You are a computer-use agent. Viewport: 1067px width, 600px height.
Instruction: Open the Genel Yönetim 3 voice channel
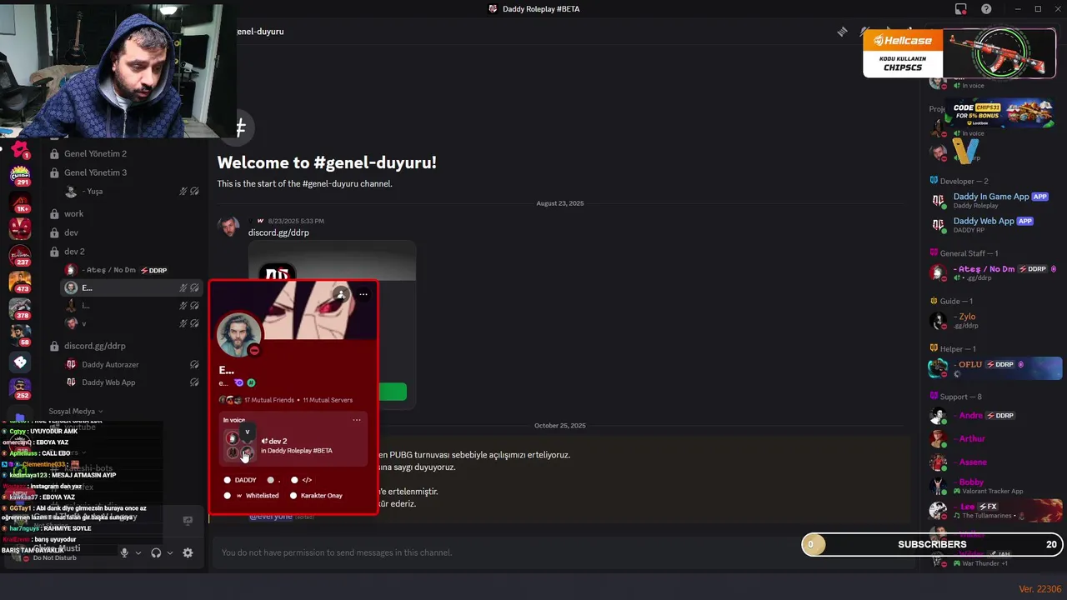(125, 172)
